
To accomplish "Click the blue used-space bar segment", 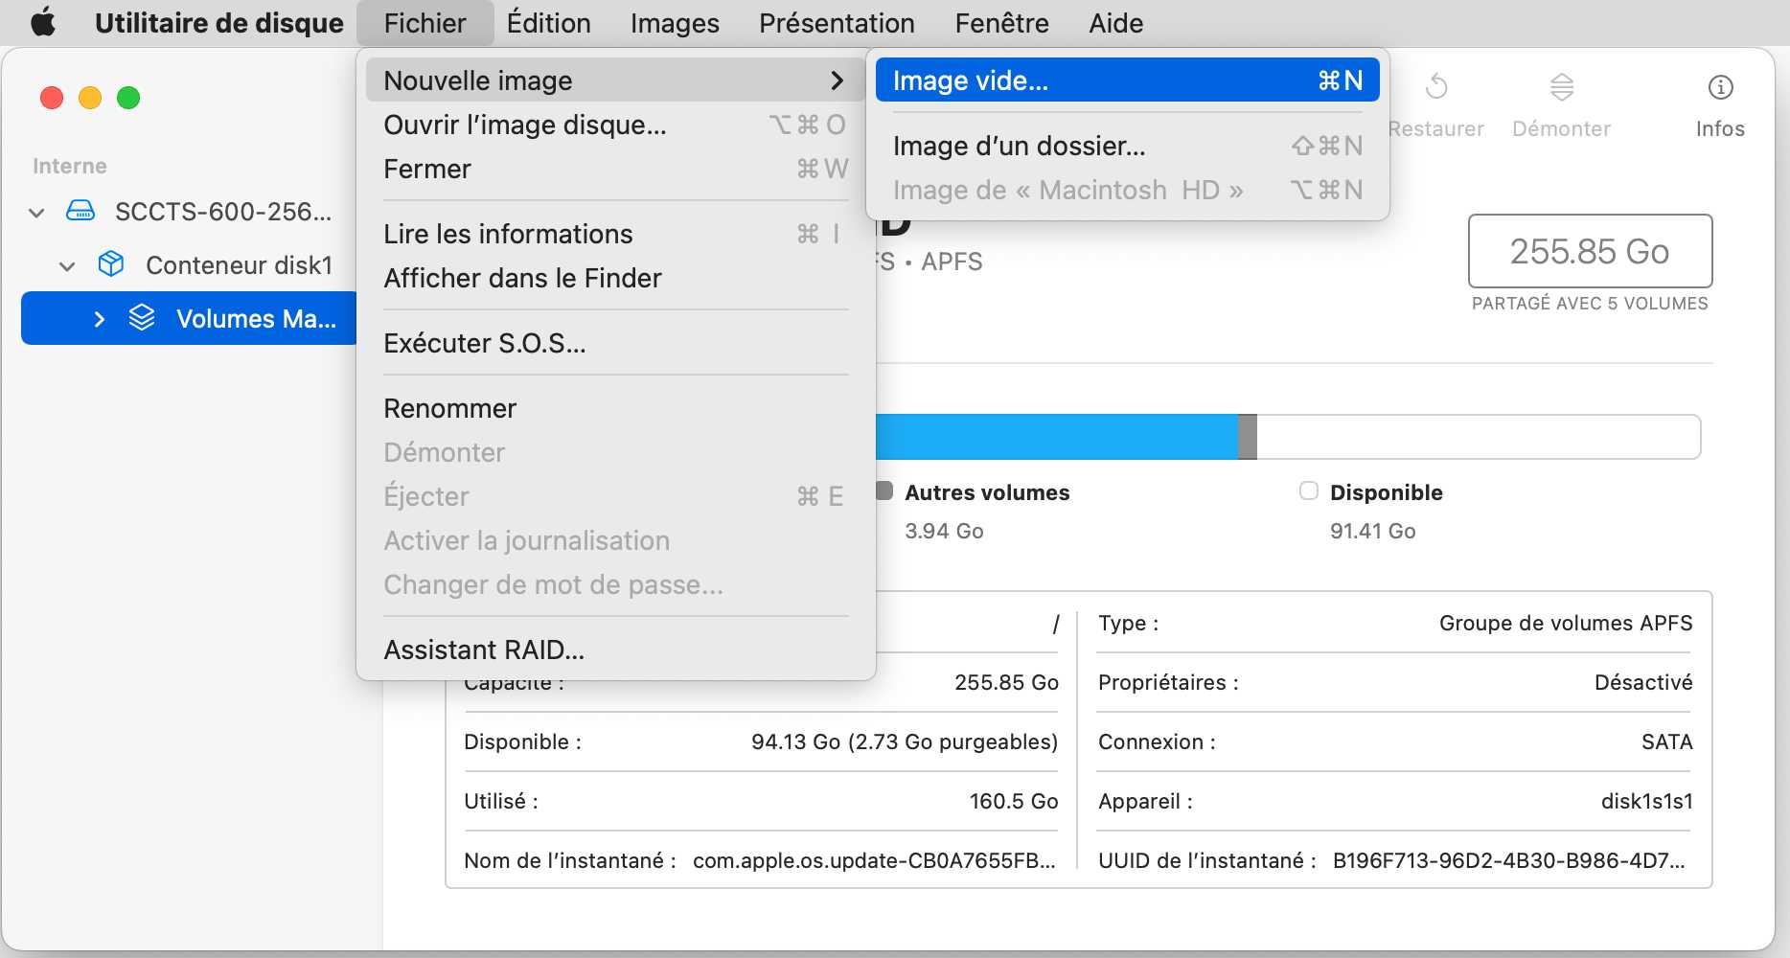I will (1056, 437).
